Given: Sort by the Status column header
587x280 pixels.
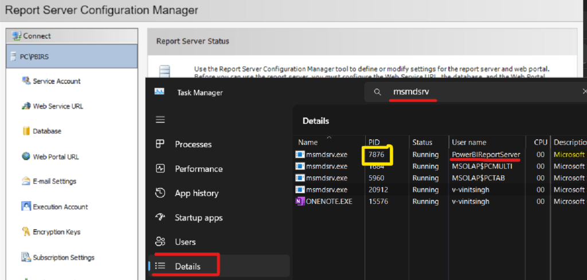Looking at the screenshot, I should [x=429, y=142].
